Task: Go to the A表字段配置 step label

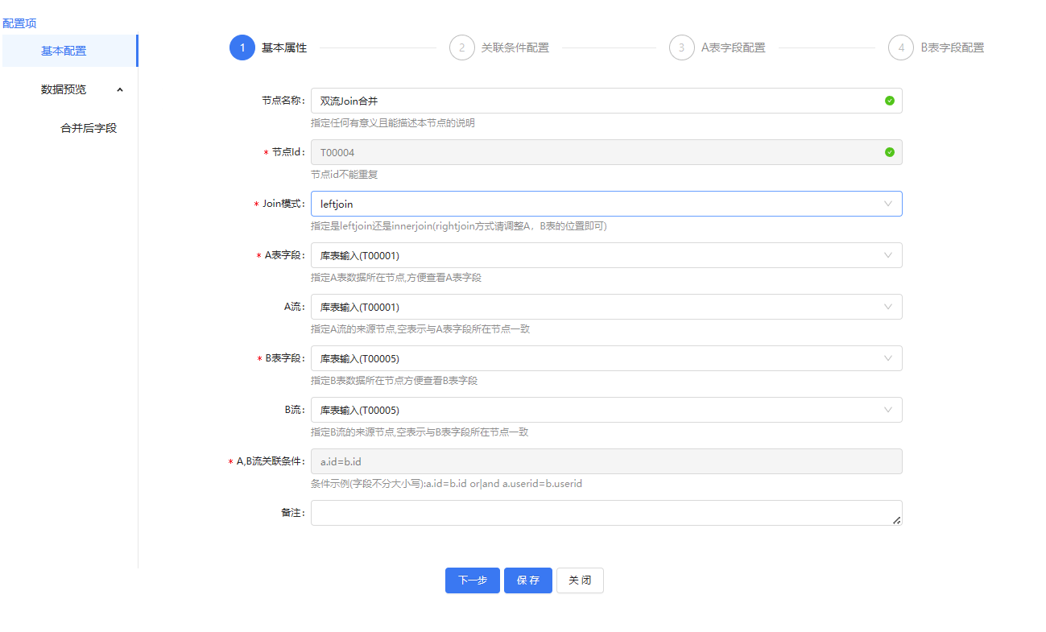Action: click(734, 48)
